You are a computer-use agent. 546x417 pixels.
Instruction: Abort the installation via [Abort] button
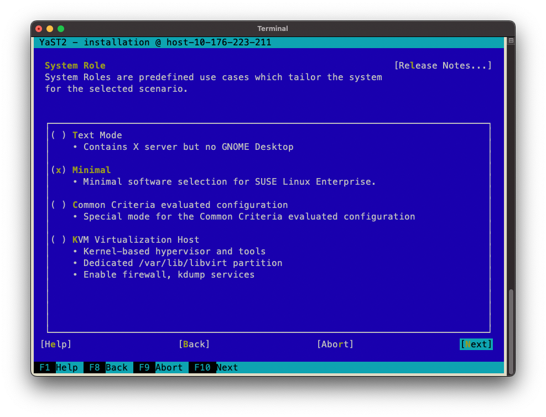coord(335,344)
